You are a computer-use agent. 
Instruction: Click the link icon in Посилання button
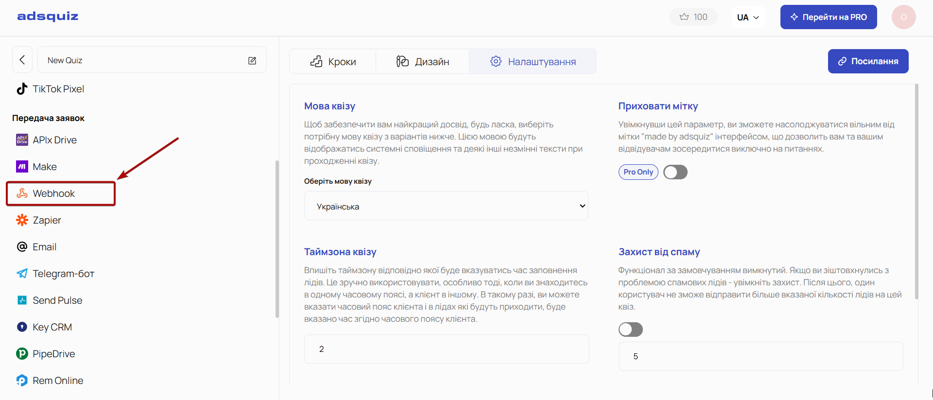coord(842,61)
